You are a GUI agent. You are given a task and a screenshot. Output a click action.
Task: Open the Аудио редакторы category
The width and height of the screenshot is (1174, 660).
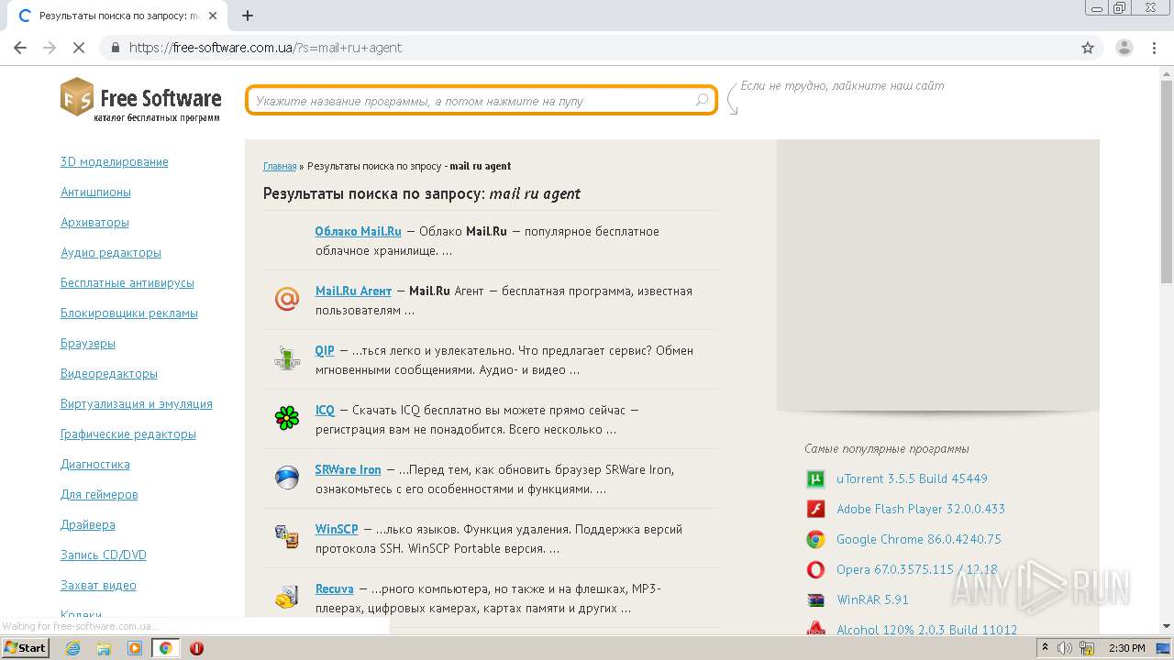coord(111,252)
